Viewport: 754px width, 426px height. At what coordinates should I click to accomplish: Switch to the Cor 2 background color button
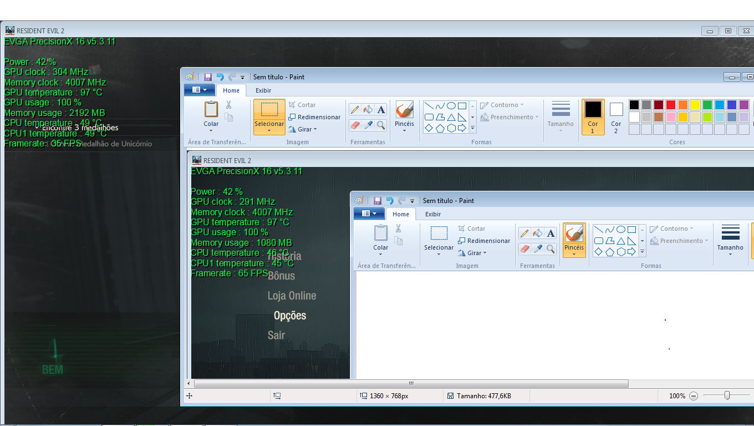(616, 117)
